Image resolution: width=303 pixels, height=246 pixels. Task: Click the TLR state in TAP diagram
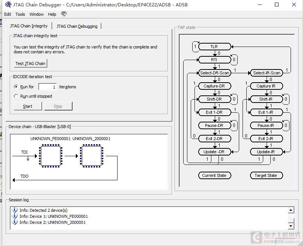click(x=214, y=47)
